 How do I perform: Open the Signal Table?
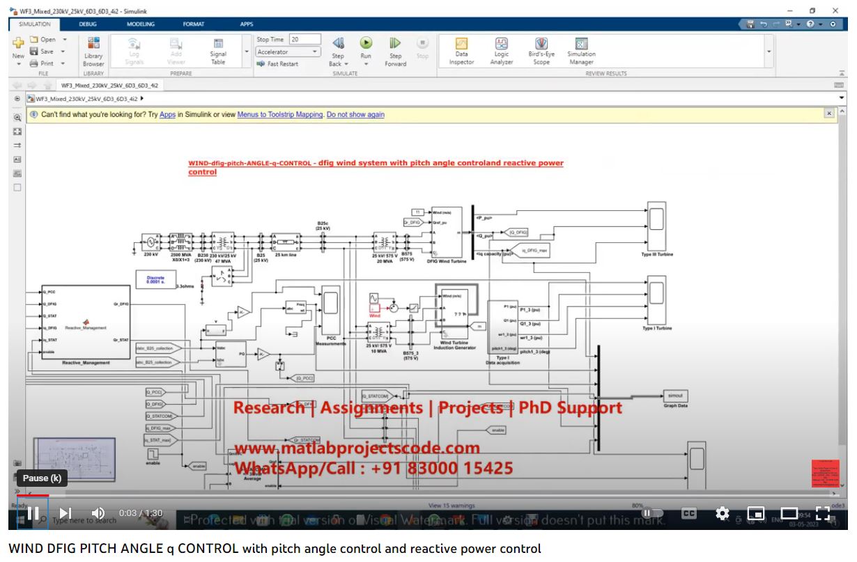click(x=218, y=50)
